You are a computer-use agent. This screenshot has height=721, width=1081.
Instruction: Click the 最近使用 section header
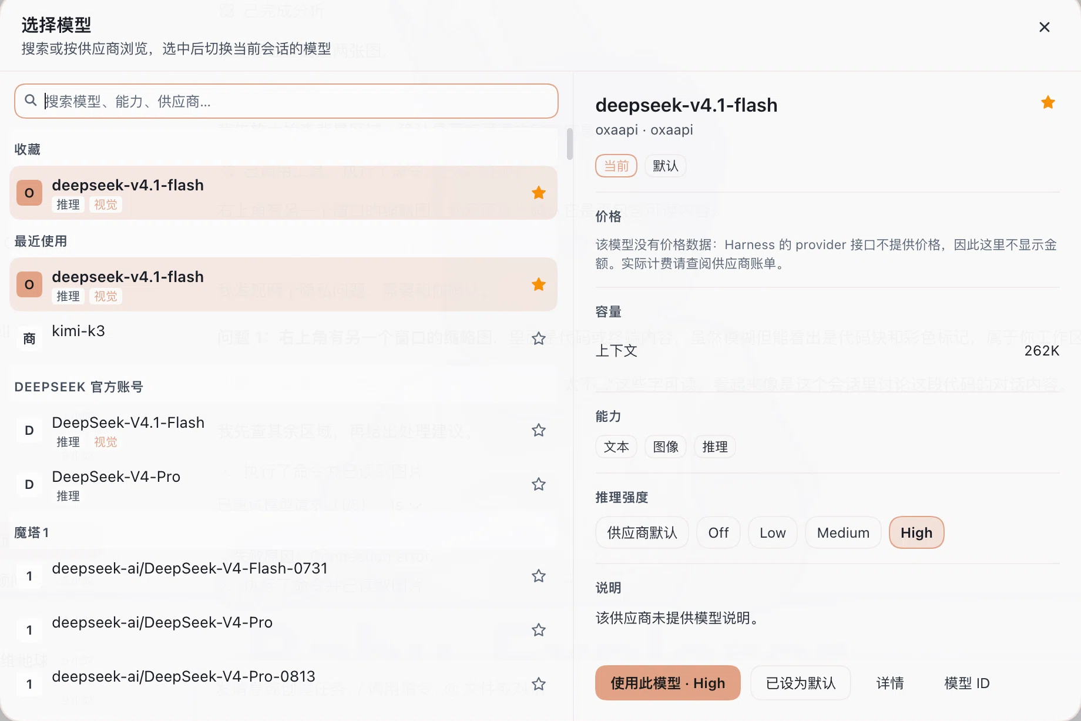point(41,241)
